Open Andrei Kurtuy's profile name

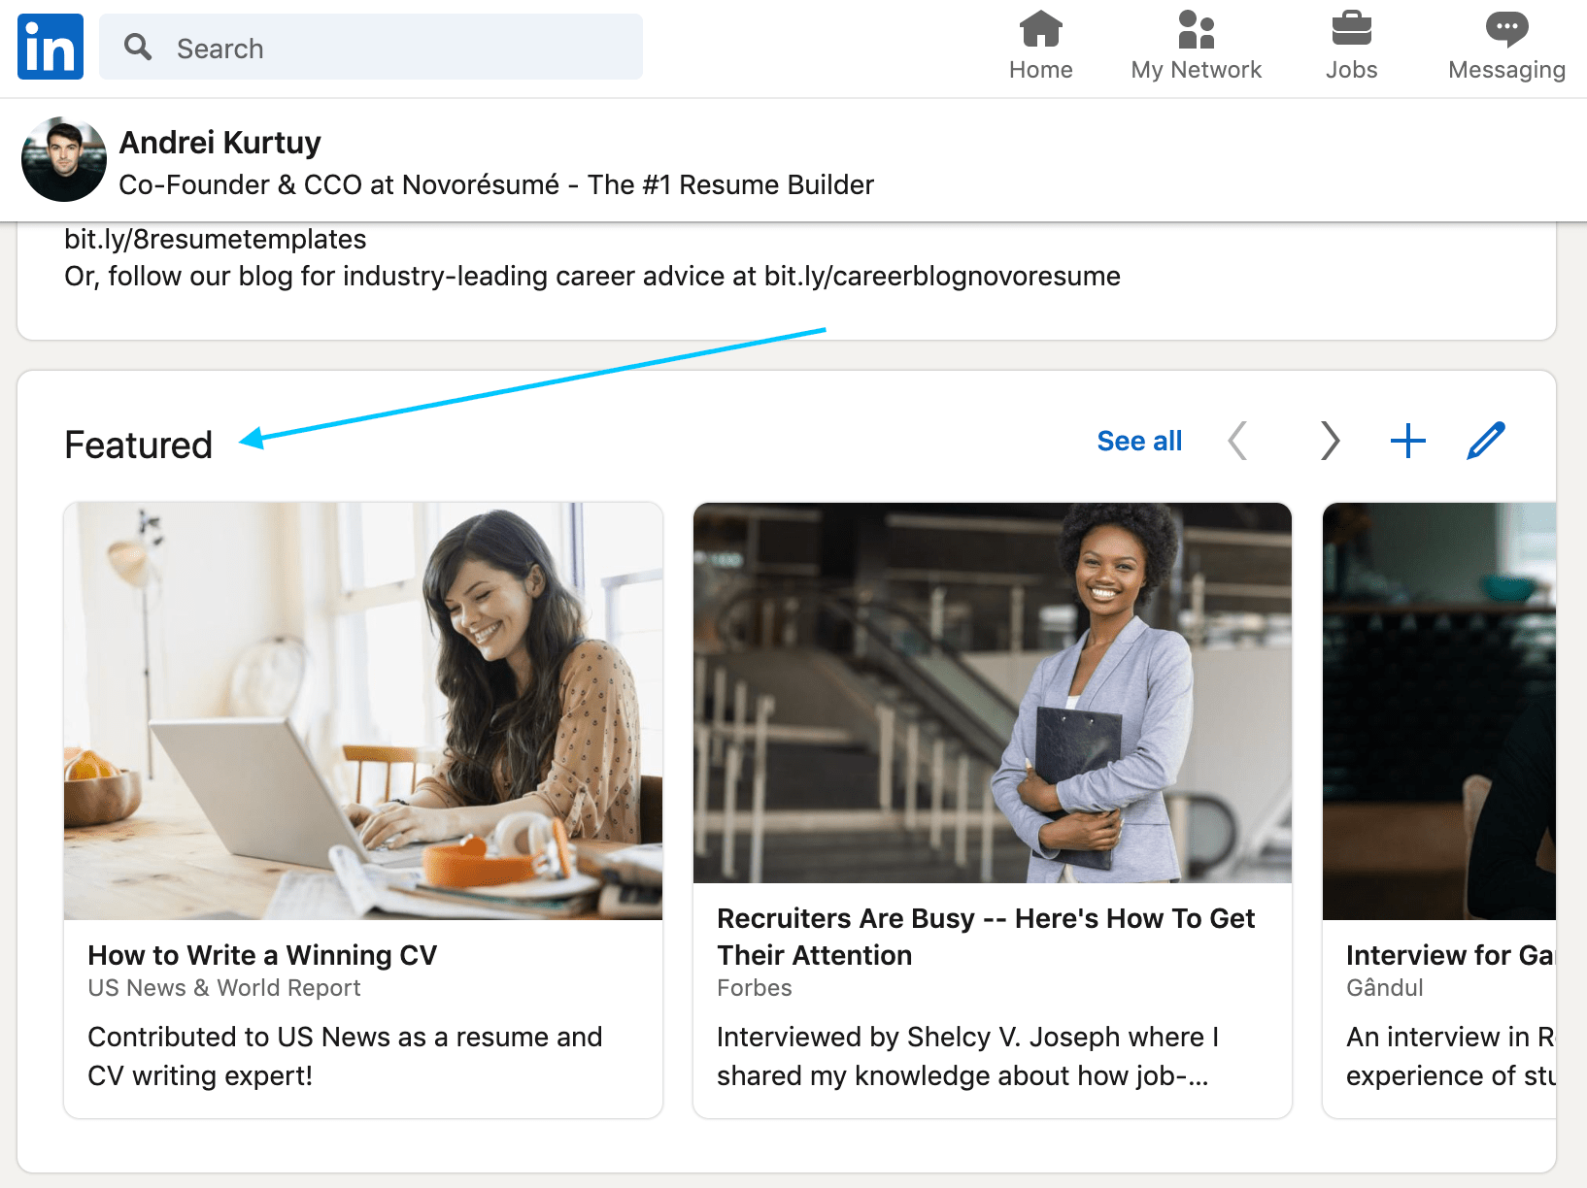(x=219, y=142)
